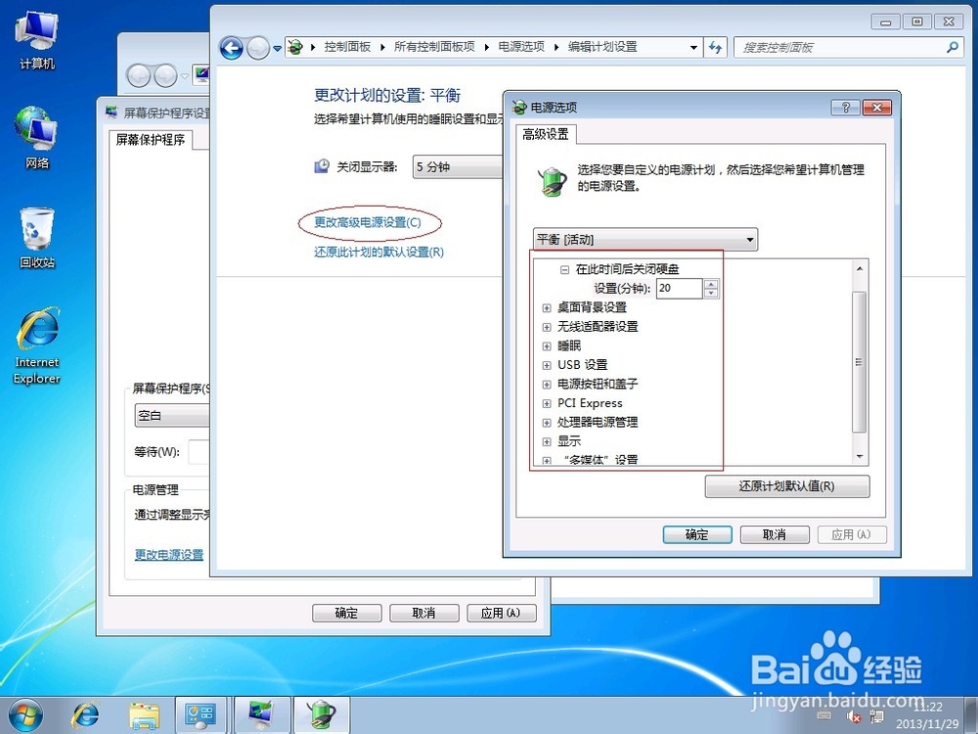Click 还原此计划的默认设置(R) link

tap(378, 252)
